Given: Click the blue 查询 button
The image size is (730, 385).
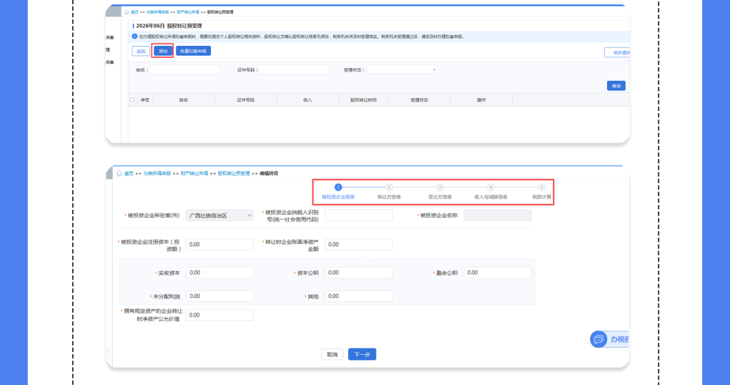Looking at the screenshot, I should tap(616, 86).
